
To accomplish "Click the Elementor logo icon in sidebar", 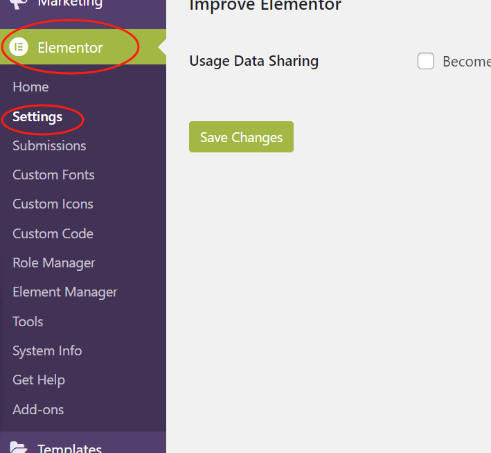I will (x=19, y=48).
